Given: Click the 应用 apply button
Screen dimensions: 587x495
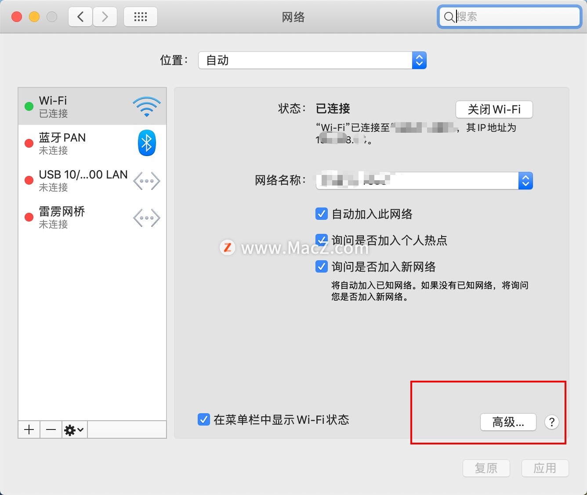Looking at the screenshot, I should (545, 468).
